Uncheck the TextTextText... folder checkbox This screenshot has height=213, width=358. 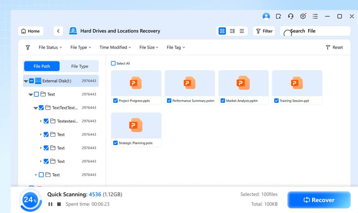point(41,107)
